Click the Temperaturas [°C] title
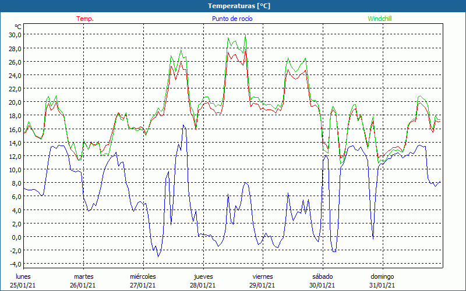 (x=239, y=6)
